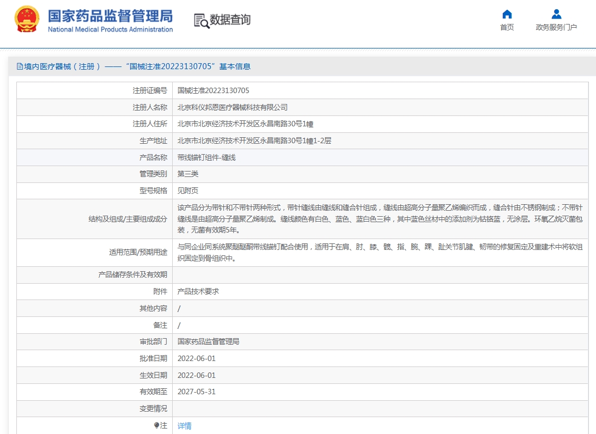This screenshot has height=434, width=596.
Task: Open the data query magnifier icon
Action: tap(202, 21)
